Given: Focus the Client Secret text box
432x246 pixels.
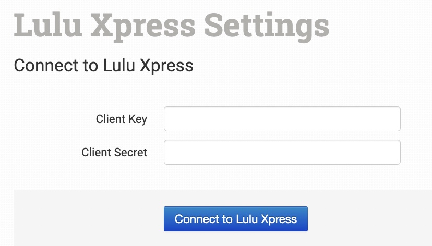Looking at the screenshot, I should pyautogui.click(x=282, y=152).
